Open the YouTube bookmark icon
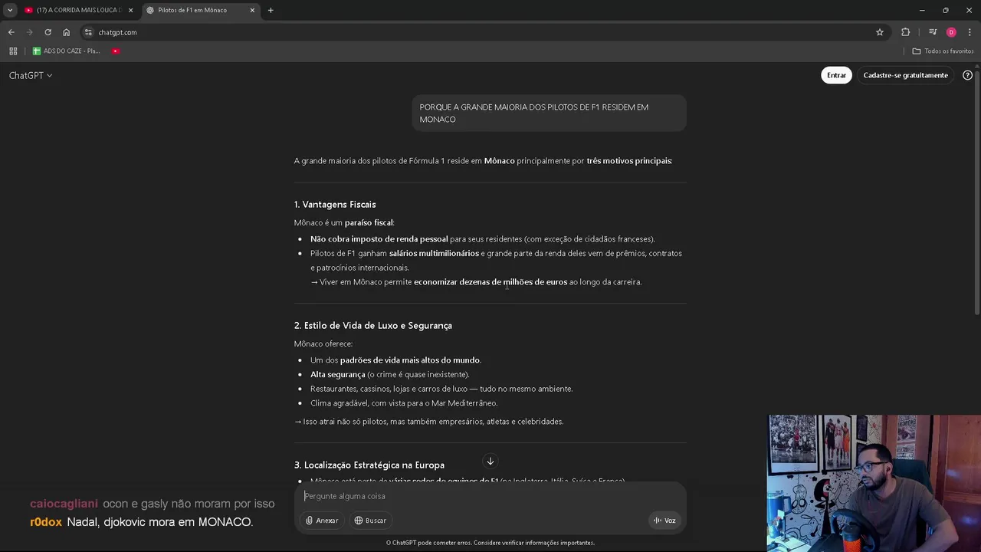The width and height of the screenshot is (981, 552). click(116, 51)
